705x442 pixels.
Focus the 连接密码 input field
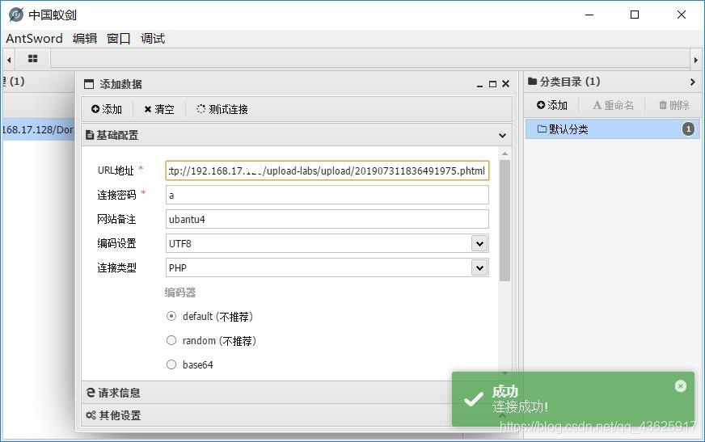click(x=327, y=195)
